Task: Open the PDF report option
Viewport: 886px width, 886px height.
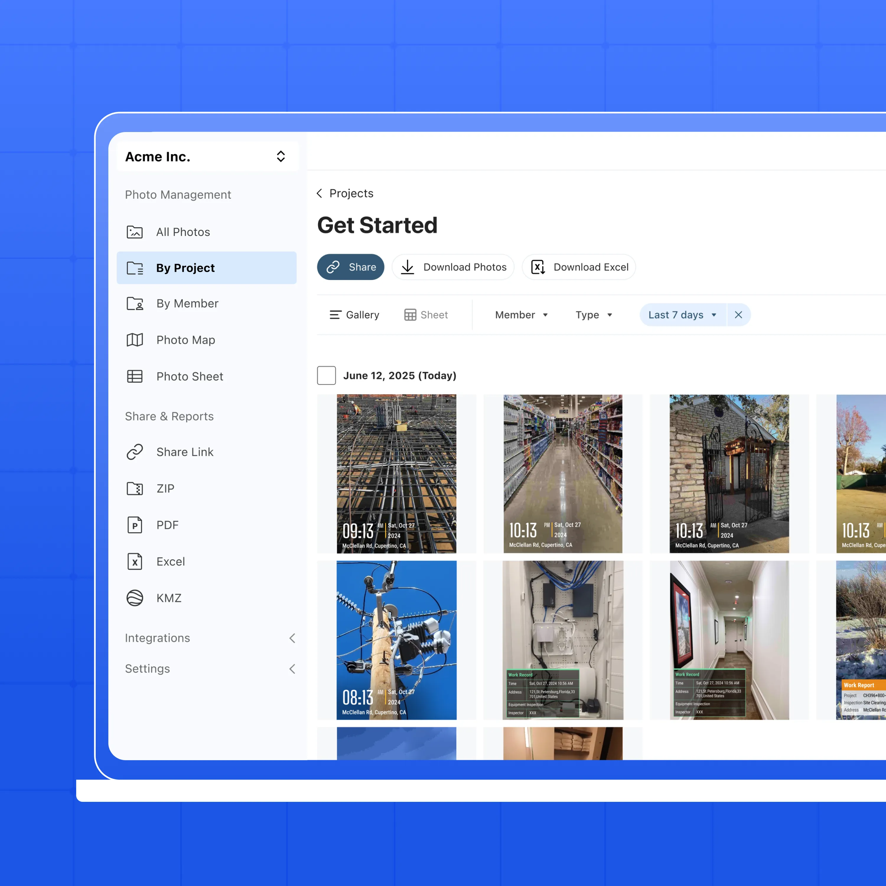Action: click(167, 525)
